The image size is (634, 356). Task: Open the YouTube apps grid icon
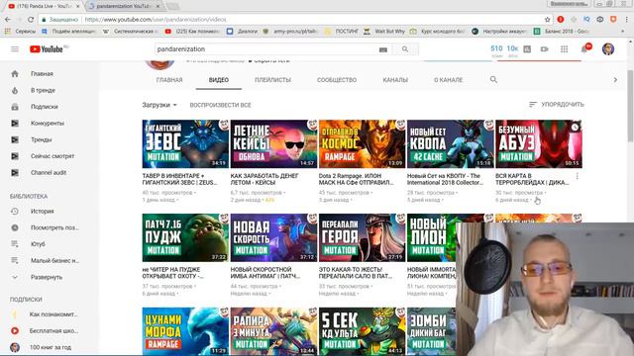[x=564, y=49]
